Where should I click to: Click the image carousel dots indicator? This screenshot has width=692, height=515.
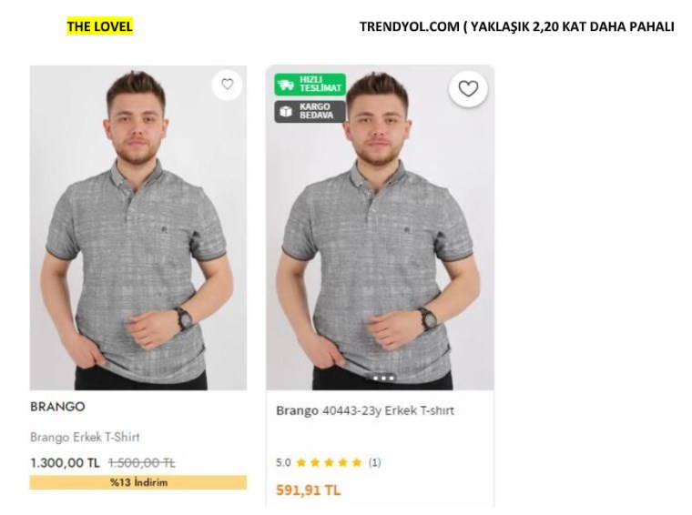tap(383, 378)
